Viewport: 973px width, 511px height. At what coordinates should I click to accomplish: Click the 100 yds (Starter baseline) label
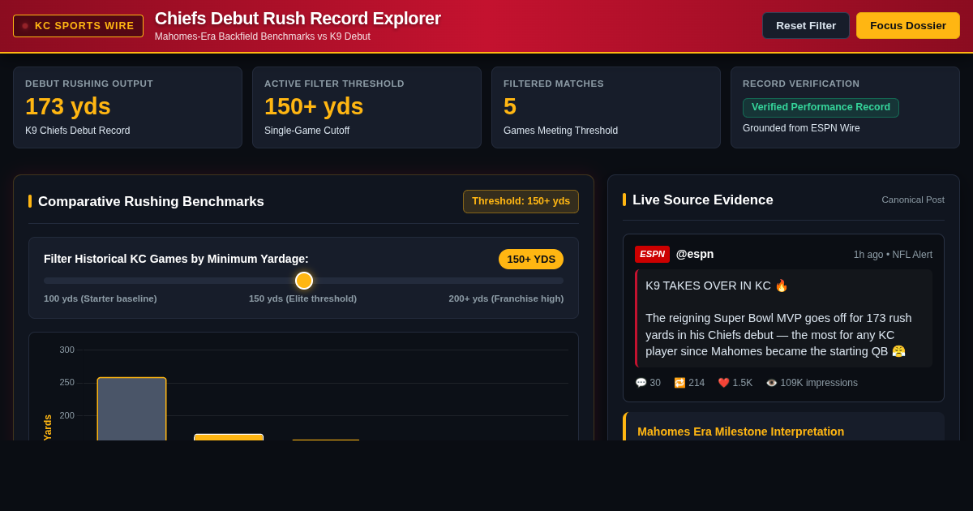tap(101, 298)
